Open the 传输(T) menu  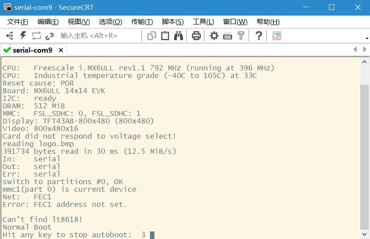coord(142,22)
